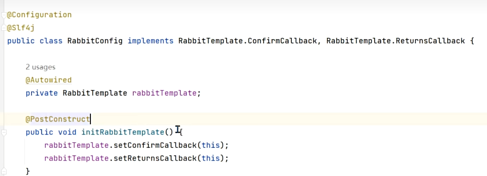
Task: Click fold marker next to @Slf4j
Action: coord(4,28)
